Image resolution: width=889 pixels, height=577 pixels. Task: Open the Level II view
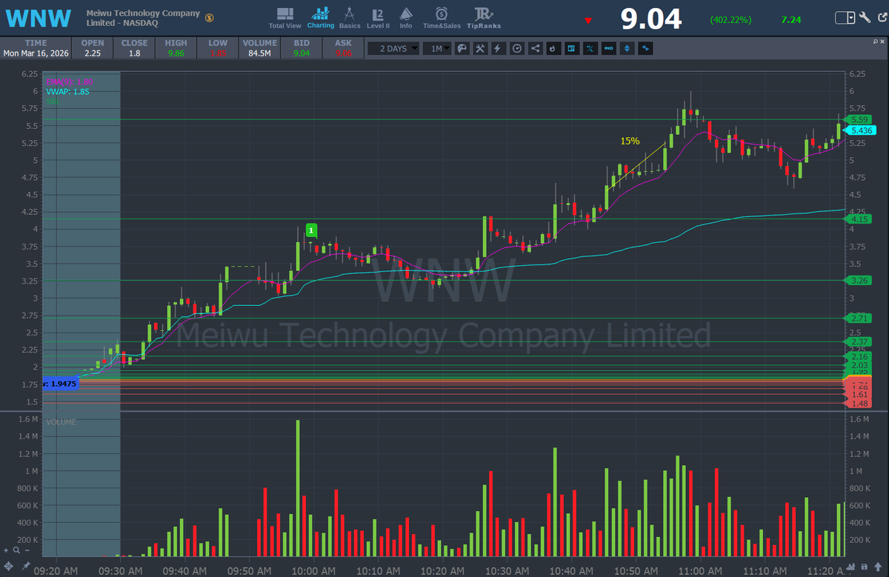(378, 18)
